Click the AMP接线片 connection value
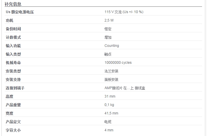This screenshot has width=207, height=136. point(125,88)
